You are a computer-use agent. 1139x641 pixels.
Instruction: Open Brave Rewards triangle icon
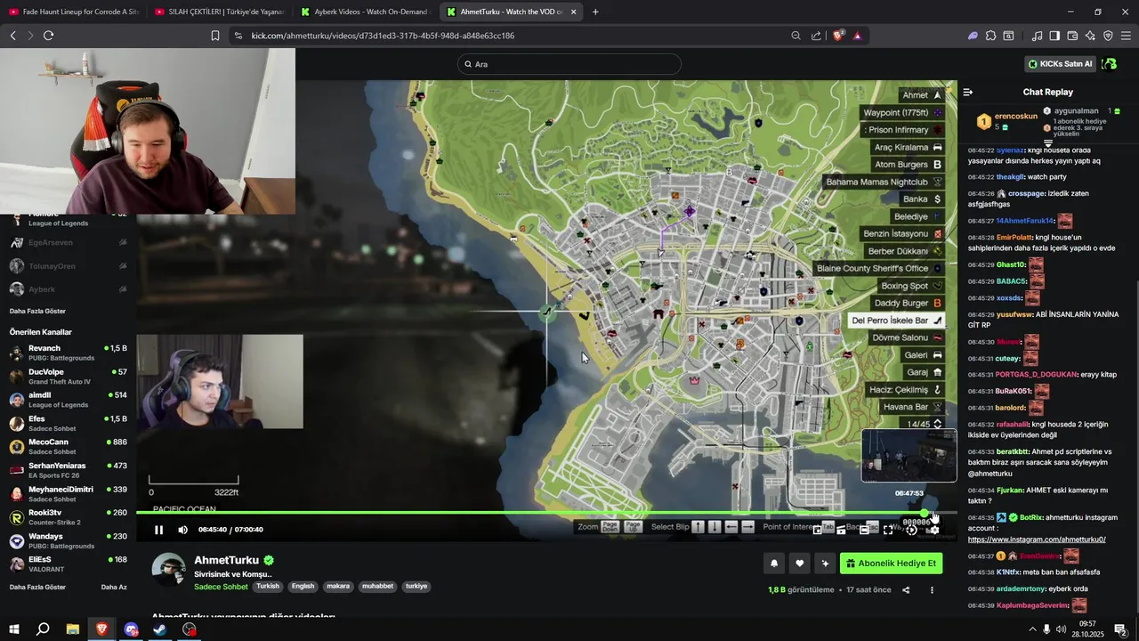click(857, 36)
